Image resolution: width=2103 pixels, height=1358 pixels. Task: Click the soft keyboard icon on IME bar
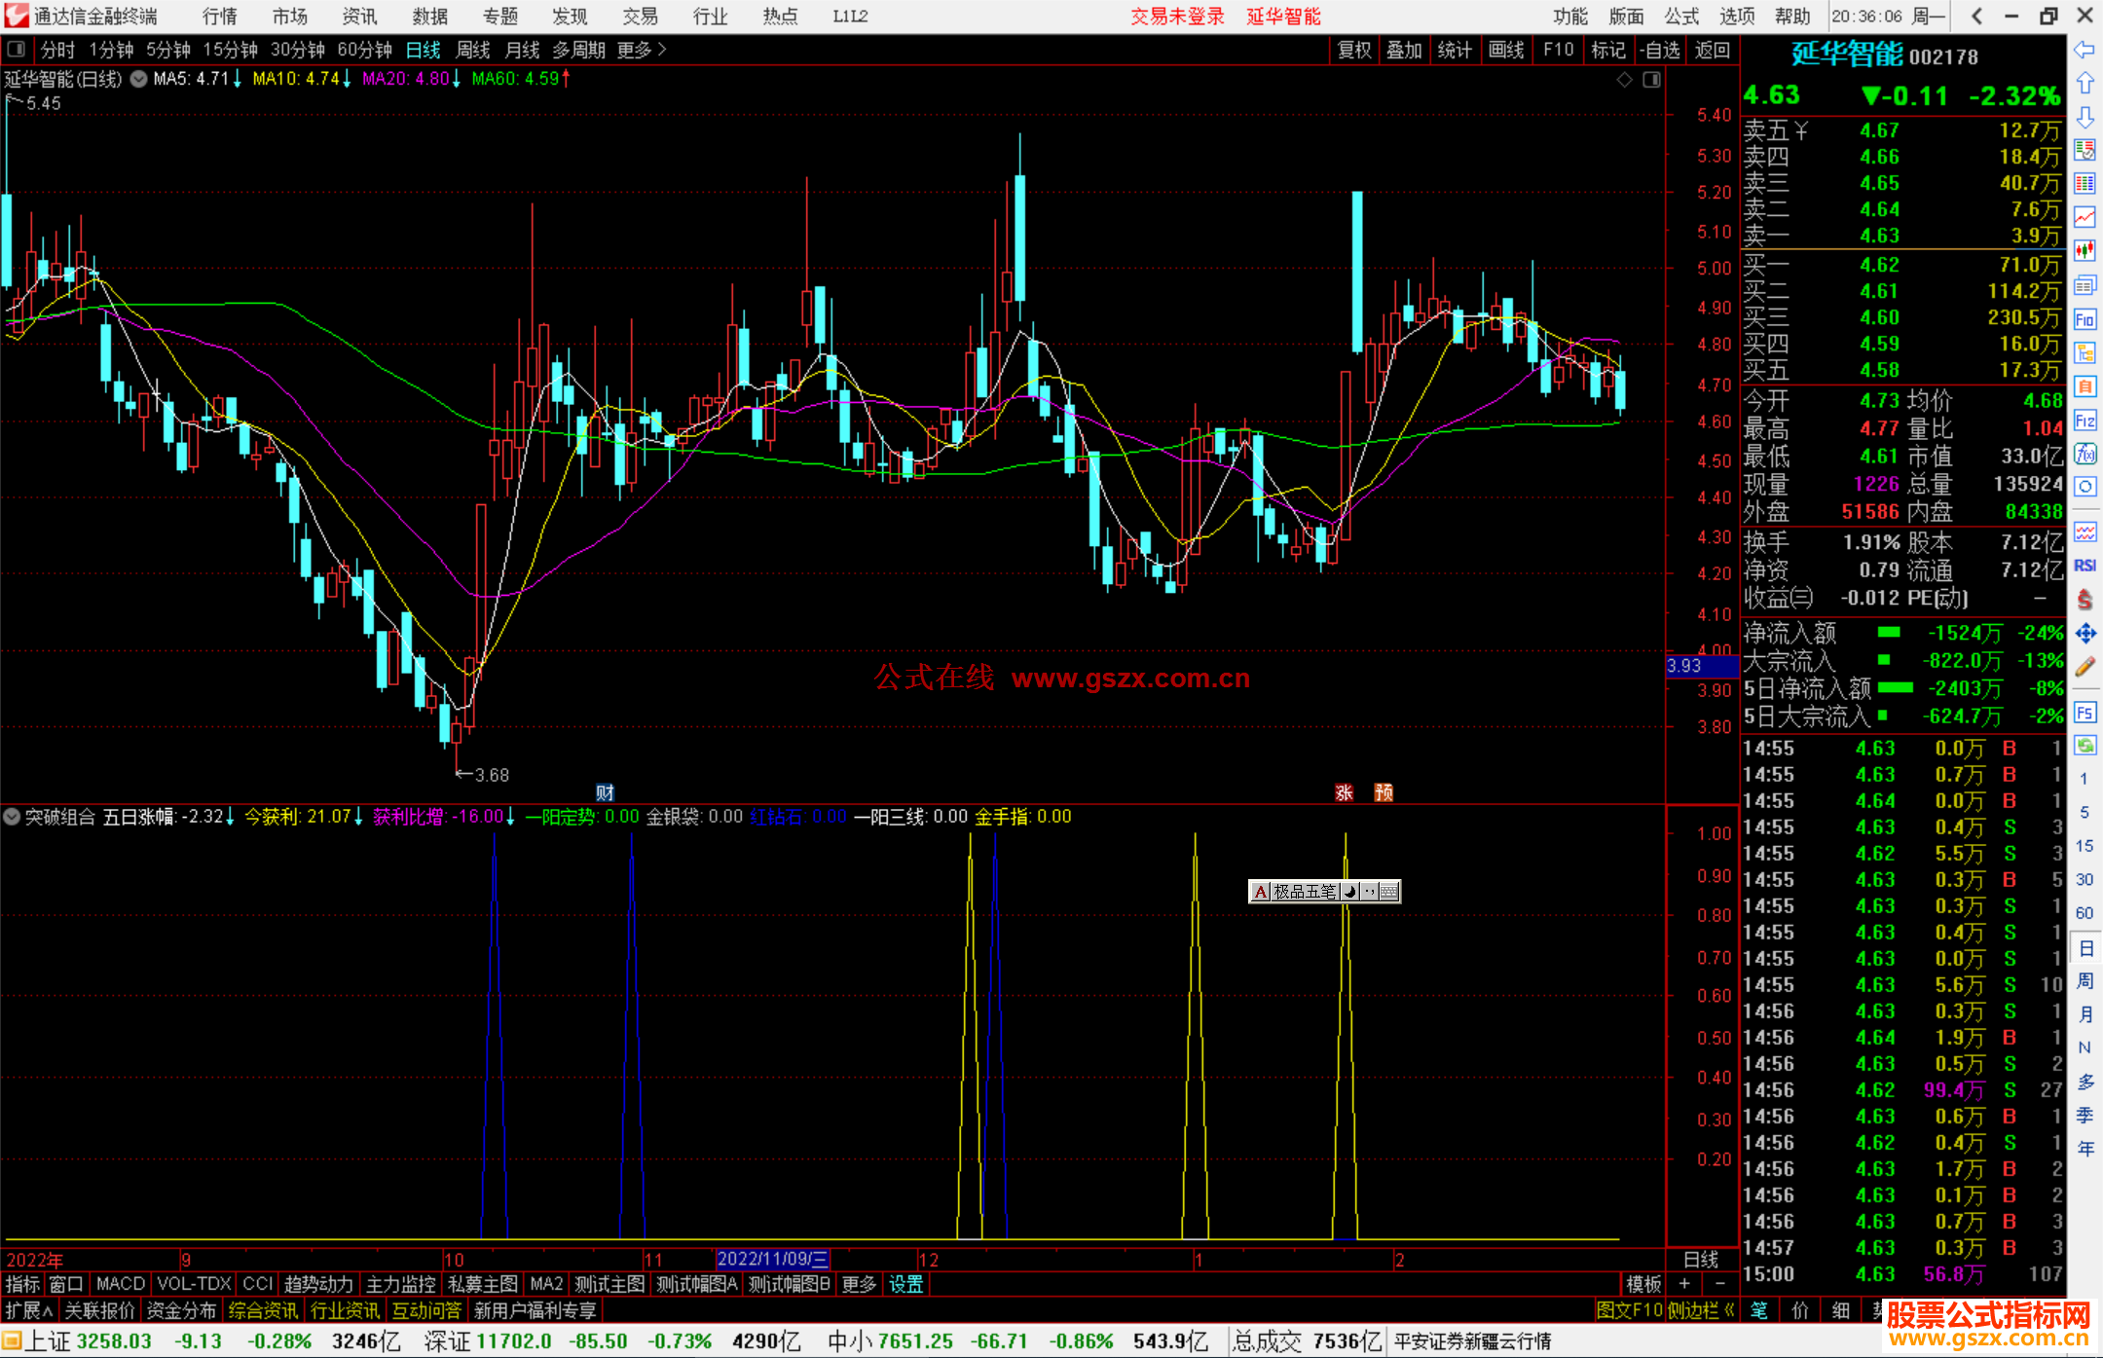1389,891
